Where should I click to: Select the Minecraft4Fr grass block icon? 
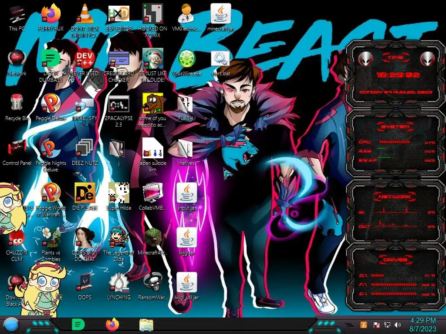[x=153, y=238]
